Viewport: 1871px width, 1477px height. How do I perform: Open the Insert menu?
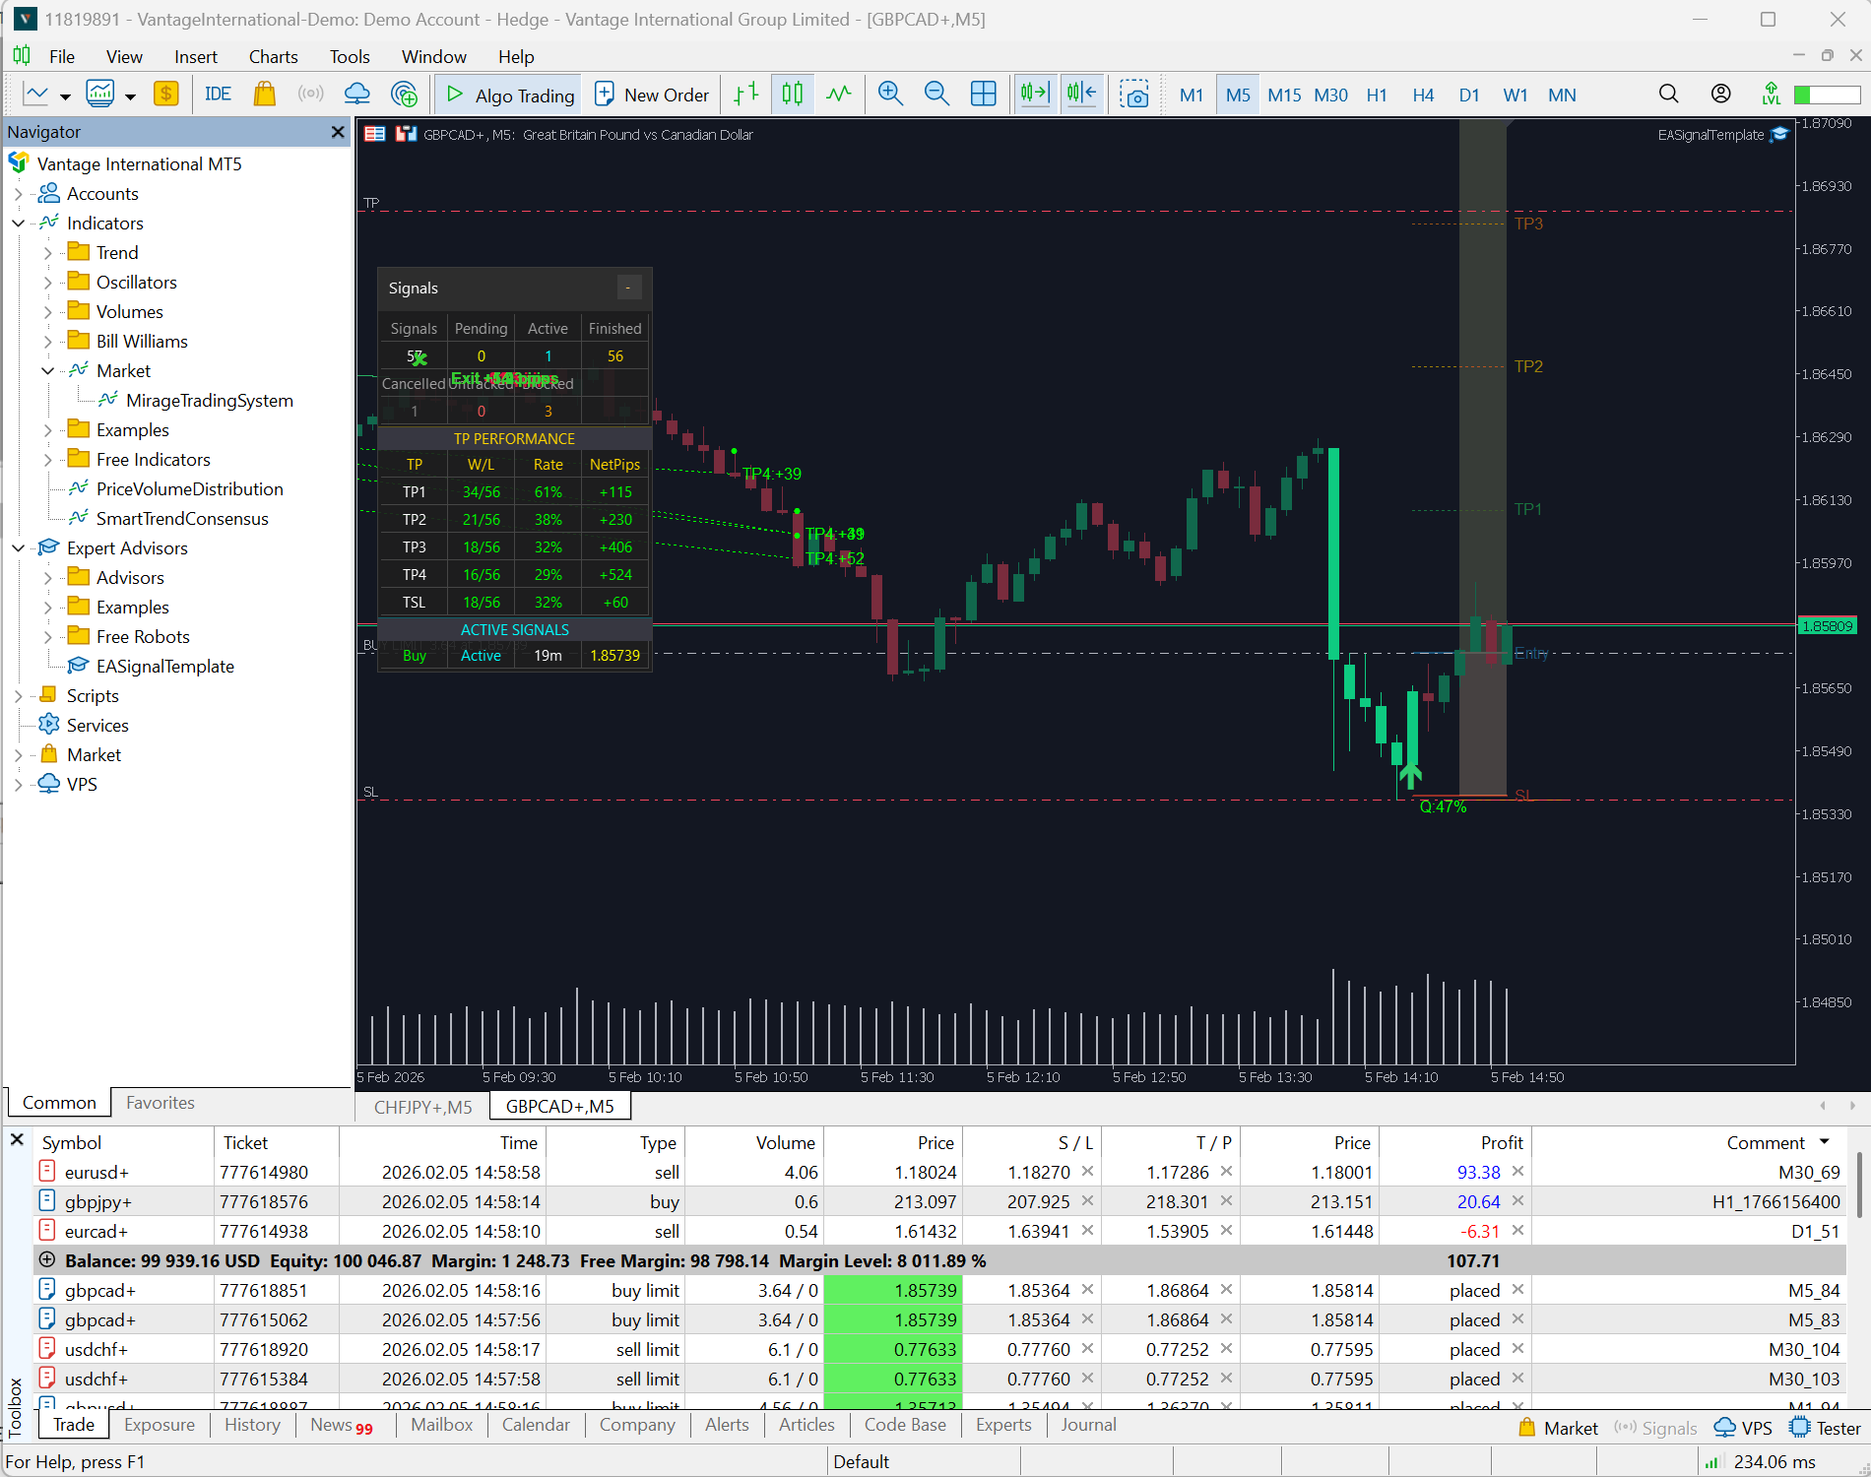point(195,56)
